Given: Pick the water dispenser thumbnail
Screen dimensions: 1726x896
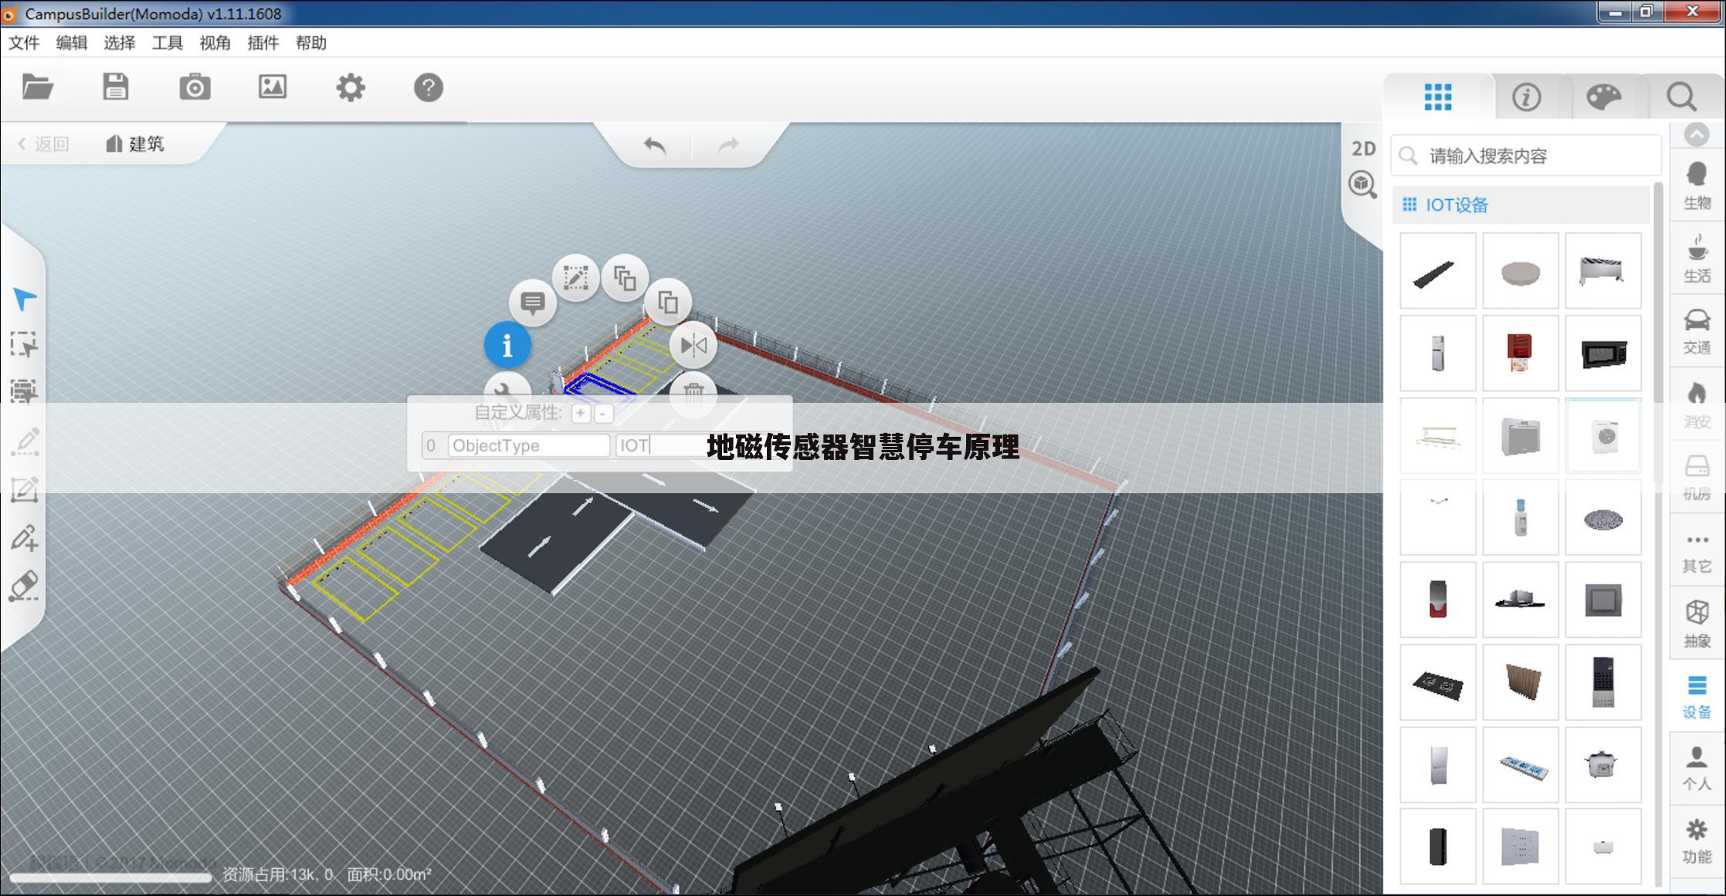Looking at the screenshot, I should pyautogui.click(x=1521, y=517).
